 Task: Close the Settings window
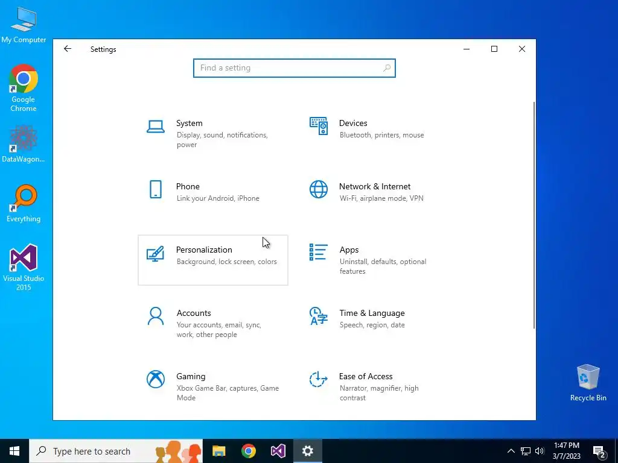coord(522,49)
